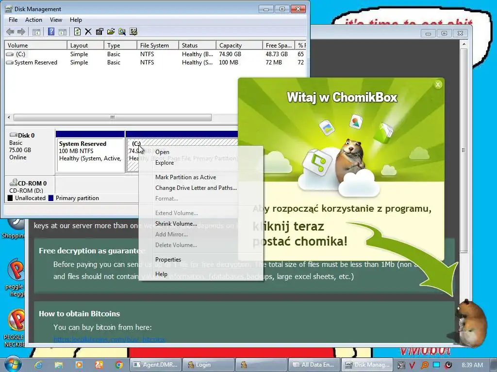Sort by the Capacity column header

(239, 45)
